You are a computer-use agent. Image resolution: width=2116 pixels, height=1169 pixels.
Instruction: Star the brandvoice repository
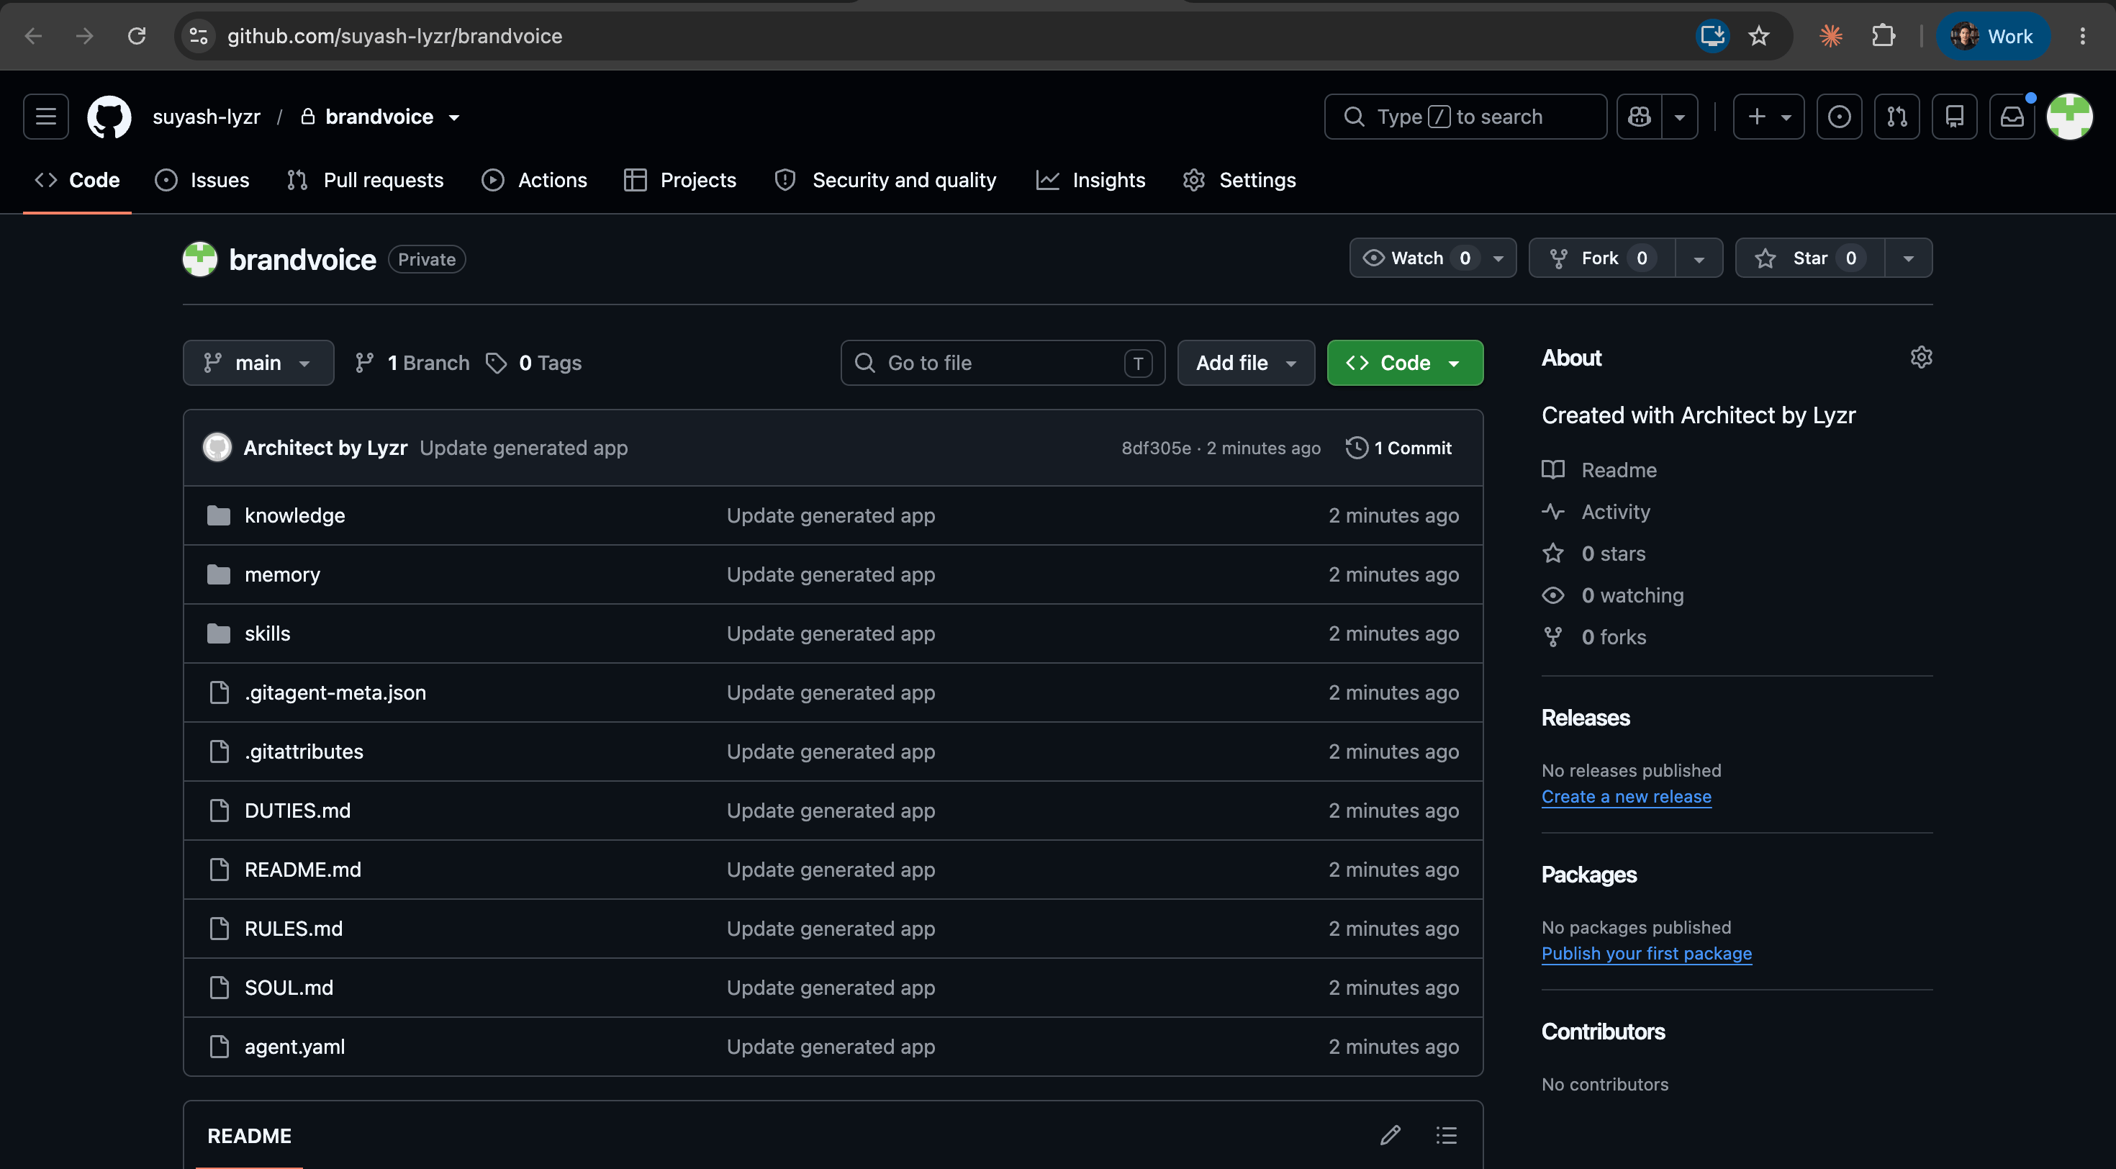pos(1810,258)
